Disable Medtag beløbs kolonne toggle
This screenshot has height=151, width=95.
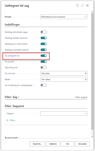pos(43,38)
